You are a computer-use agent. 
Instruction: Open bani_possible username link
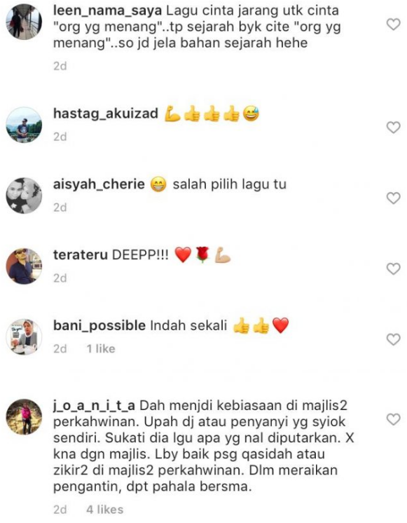point(99,326)
